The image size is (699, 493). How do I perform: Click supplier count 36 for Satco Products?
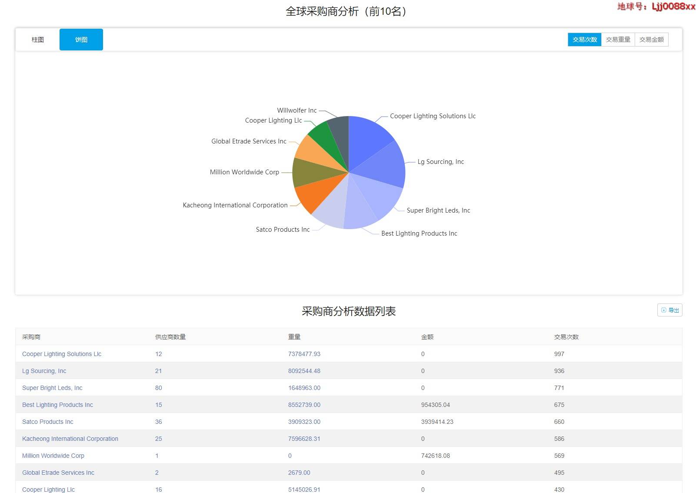tap(159, 422)
